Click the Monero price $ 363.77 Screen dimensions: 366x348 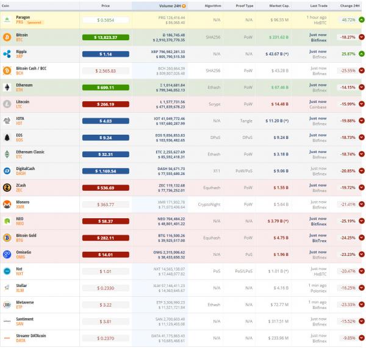106,205
